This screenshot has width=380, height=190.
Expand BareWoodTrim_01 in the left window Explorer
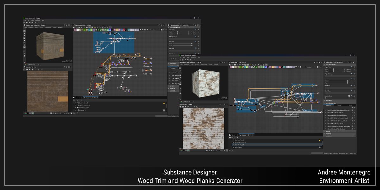click(75, 103)
